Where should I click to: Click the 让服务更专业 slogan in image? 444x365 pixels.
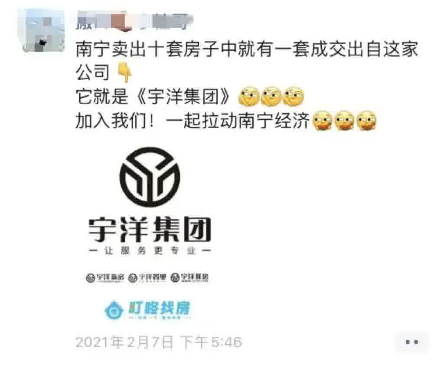point(150,250)
